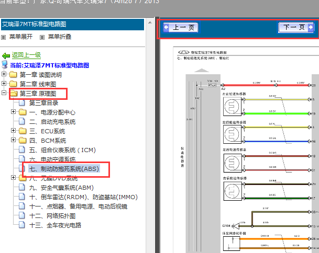The height and width of the screenshot is (253, 319).
Task: Click the computer icon beside the current title
Action: point(5,64)
